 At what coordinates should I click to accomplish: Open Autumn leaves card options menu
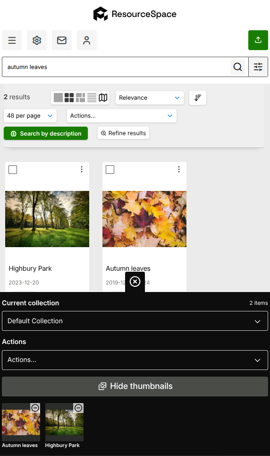(179, 169)
